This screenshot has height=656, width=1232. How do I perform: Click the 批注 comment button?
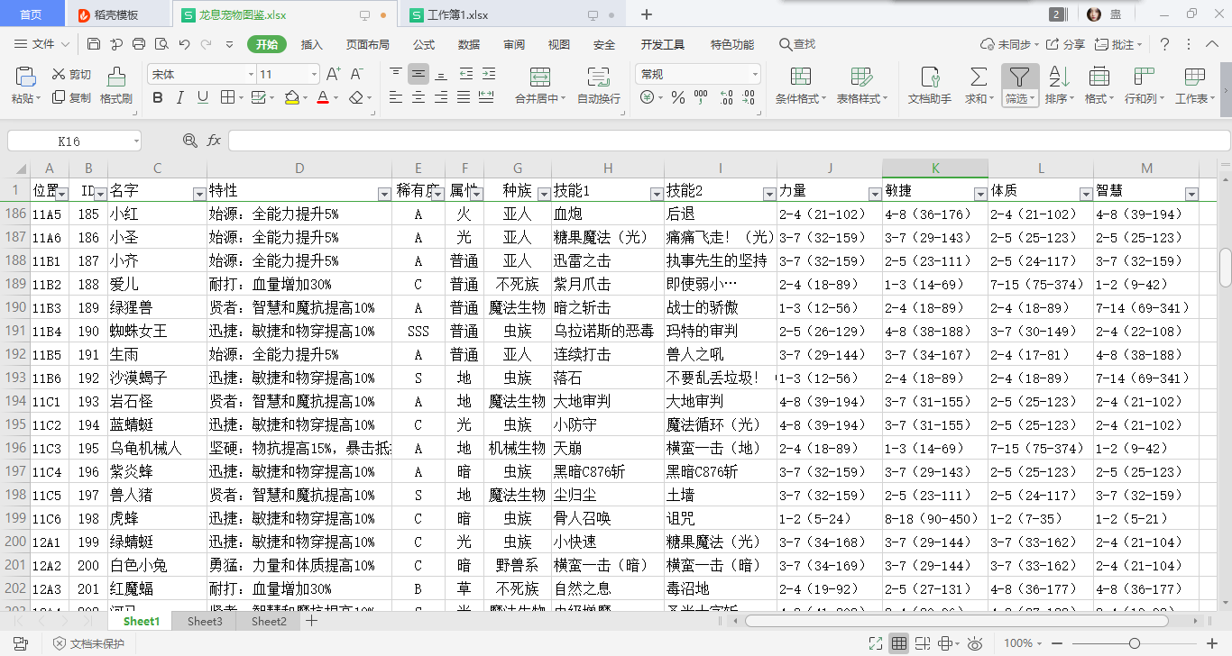pos(1118,44)
